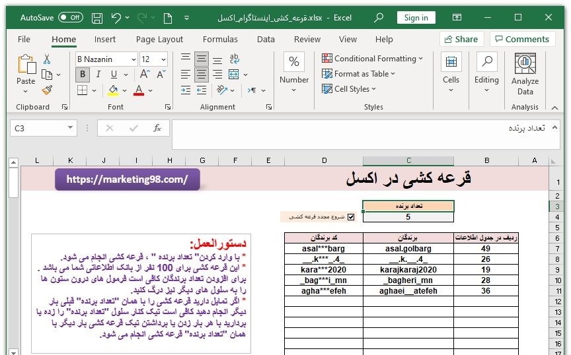Image resolution: width=571 pixels, height=355 pixels.
Task: Collapse the ribbon chevron
Action: [x=554, y=108]
